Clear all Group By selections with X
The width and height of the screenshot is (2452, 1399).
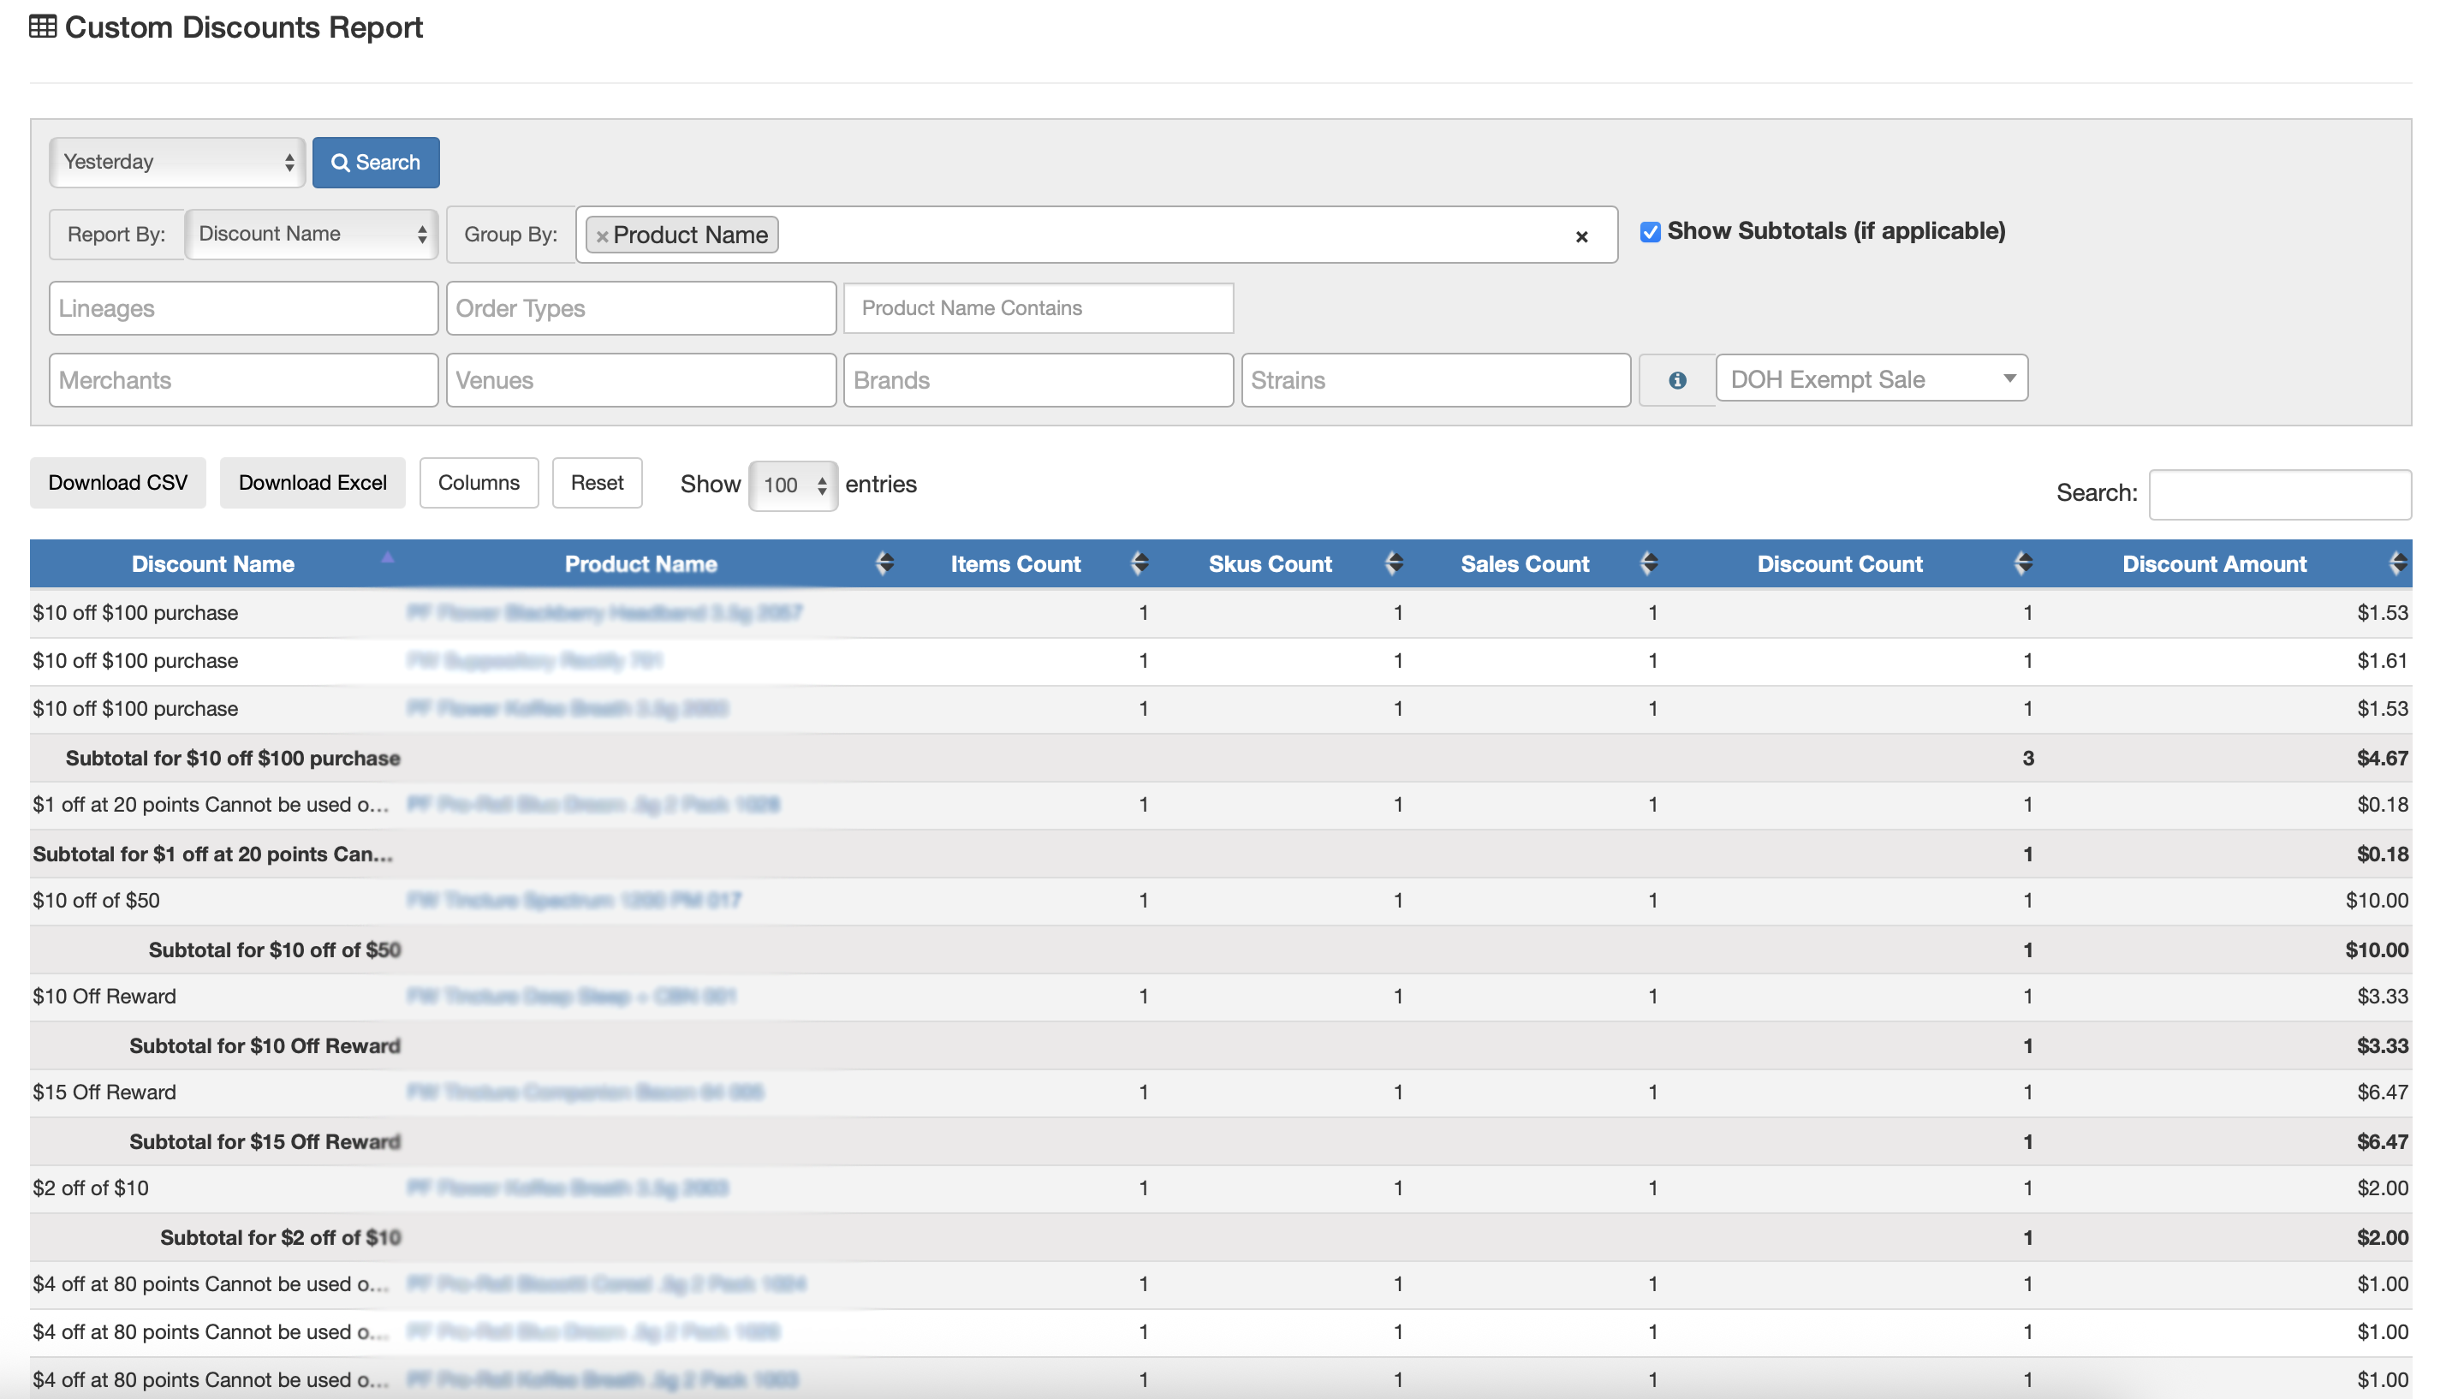point(1581,236)
